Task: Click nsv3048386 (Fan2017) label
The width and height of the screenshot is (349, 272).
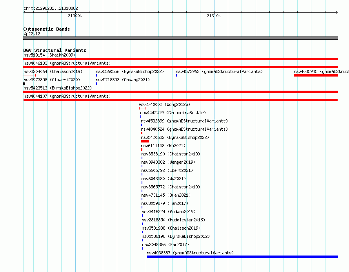Action: tap(165, 245)
